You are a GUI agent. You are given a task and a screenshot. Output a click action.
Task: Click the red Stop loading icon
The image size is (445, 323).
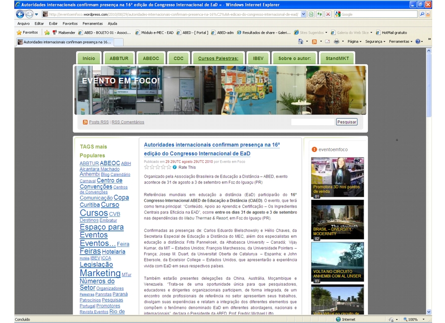328,14
